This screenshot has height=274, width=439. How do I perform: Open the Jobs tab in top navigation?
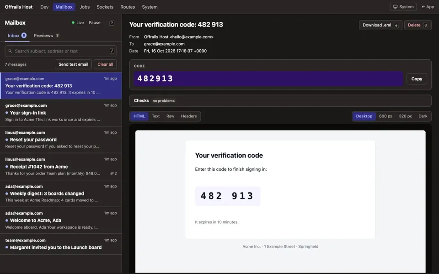tap(85, 7)
